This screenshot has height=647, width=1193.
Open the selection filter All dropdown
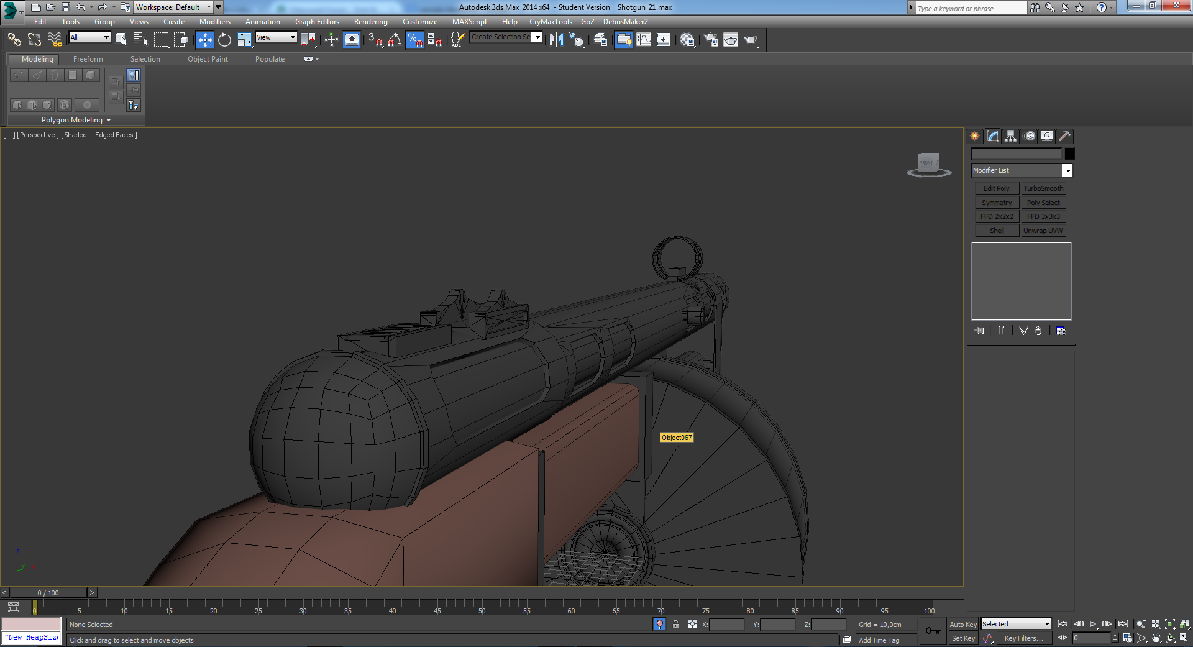[89, 37]
